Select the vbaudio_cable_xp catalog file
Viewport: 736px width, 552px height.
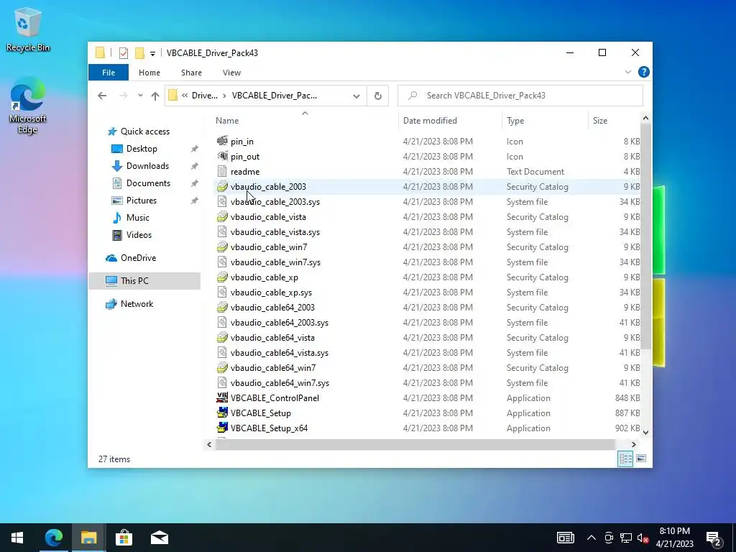point(264,277)
